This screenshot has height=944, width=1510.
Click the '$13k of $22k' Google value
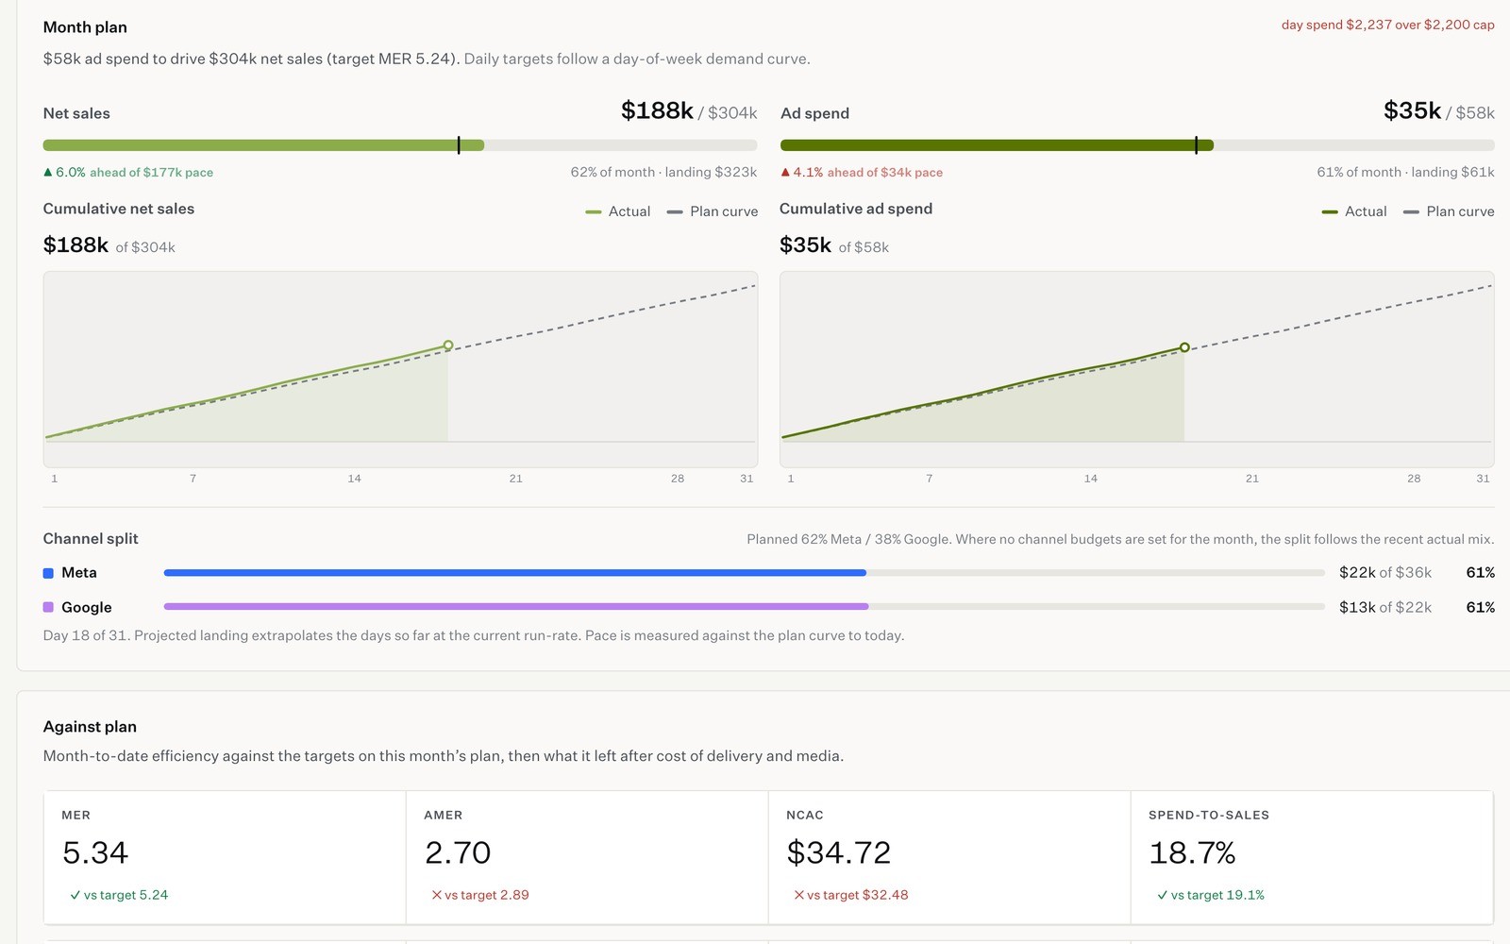(1385, 607)
